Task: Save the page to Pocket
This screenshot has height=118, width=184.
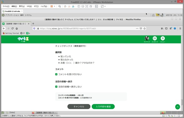Action: point(141,29)
